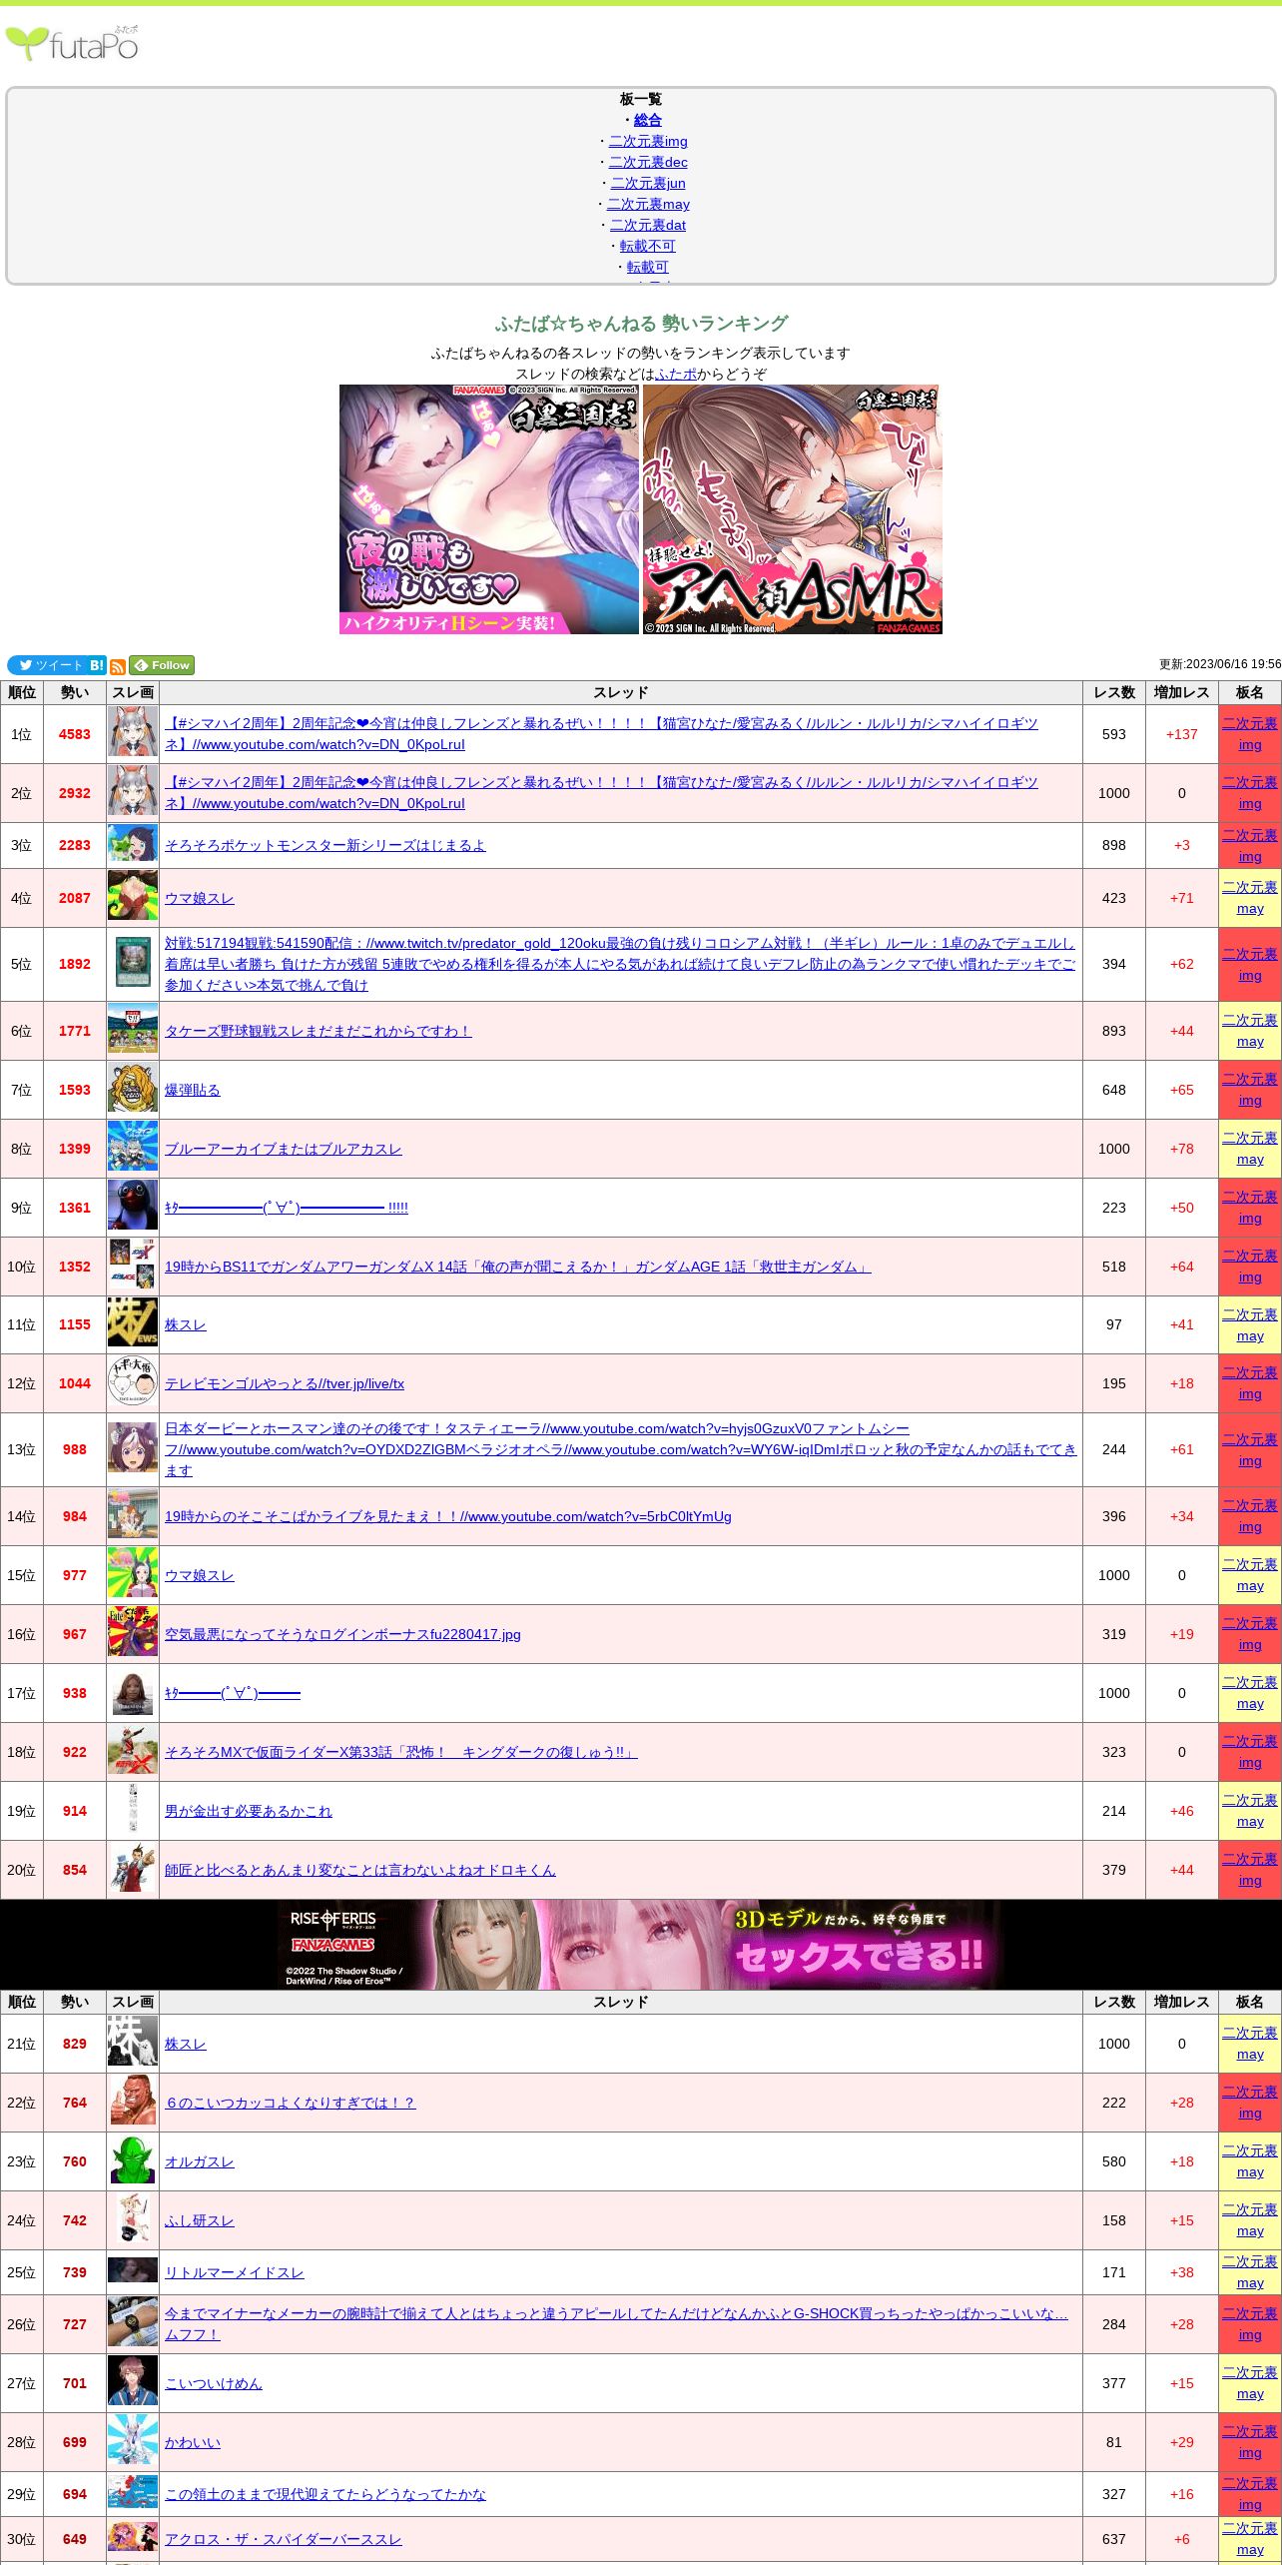Open the orange RSS feed icon

118,666
